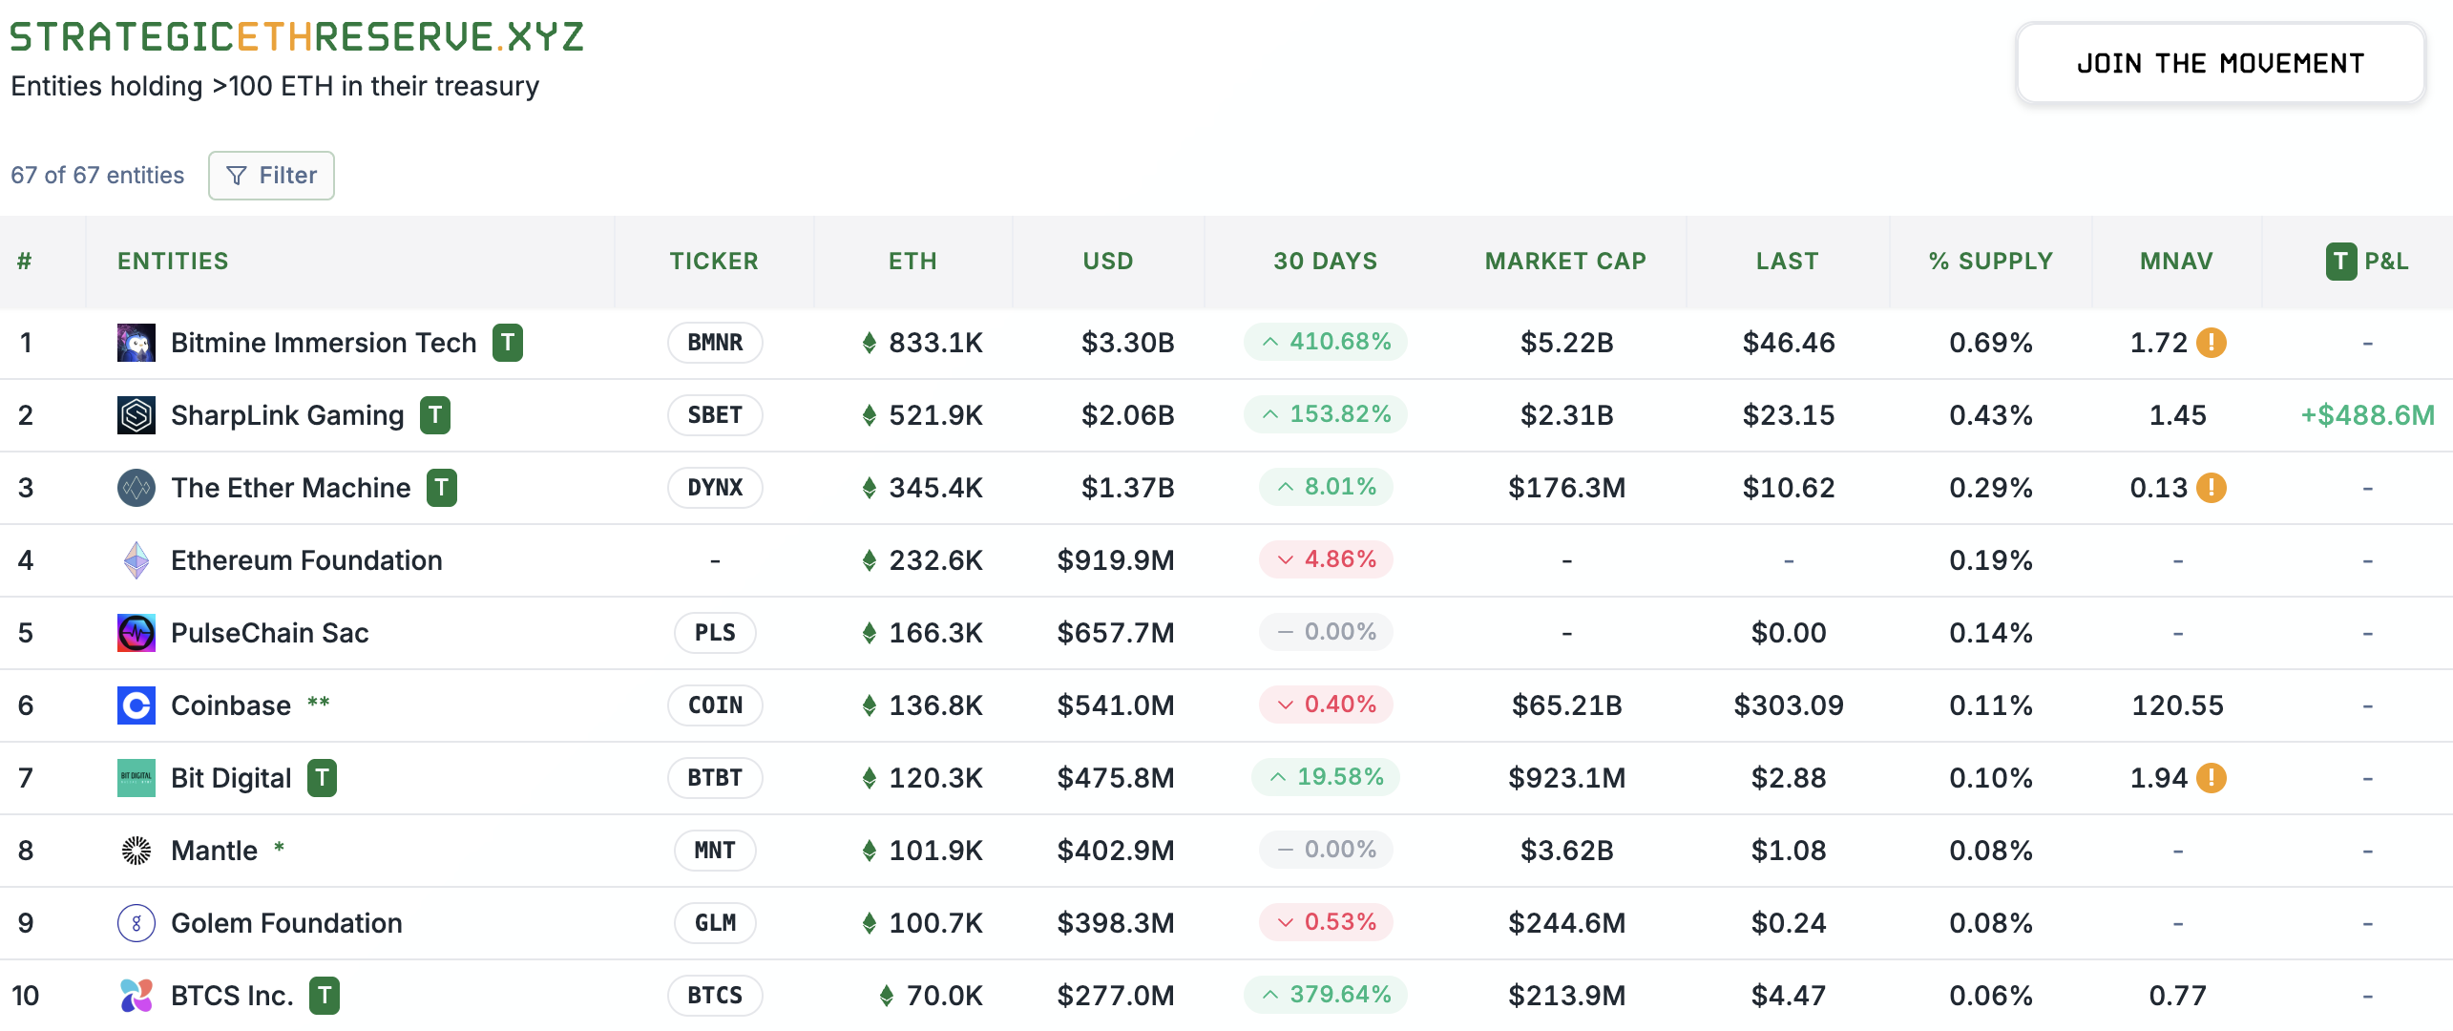Viewport: 2453px width, 1031px height.
Task: Click the 410.68% 30-day change badge
Action: pyautogui.click(x=1325, y=342)
